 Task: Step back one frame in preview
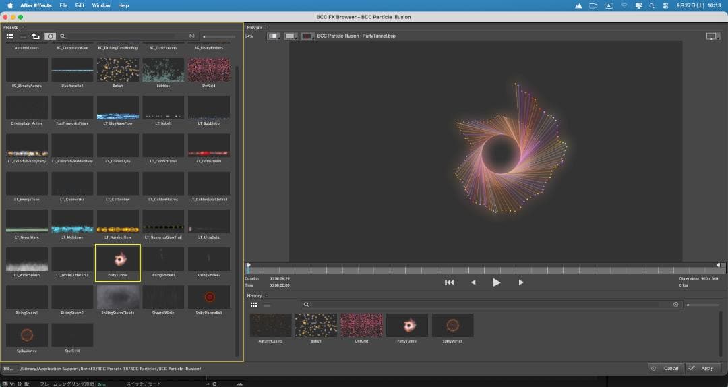pos(473,282)
